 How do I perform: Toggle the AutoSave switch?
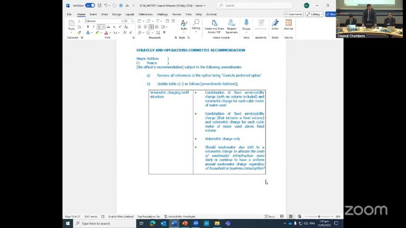(x=90, y=6)
